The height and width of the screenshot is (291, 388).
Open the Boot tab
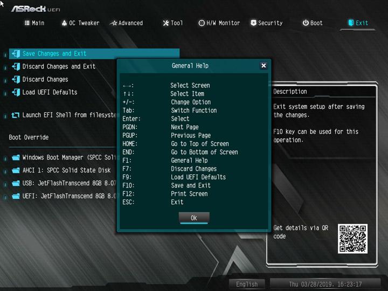pyautogui.click(x=313, y=23)
